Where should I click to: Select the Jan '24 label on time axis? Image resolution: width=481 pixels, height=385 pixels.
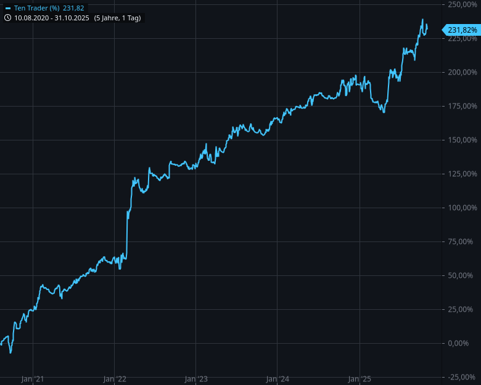(x=277, y=379)
